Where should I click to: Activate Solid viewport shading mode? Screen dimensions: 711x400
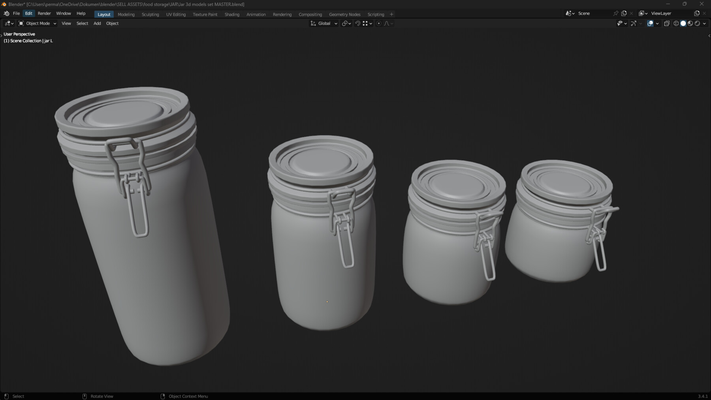[x=683, y=23]
